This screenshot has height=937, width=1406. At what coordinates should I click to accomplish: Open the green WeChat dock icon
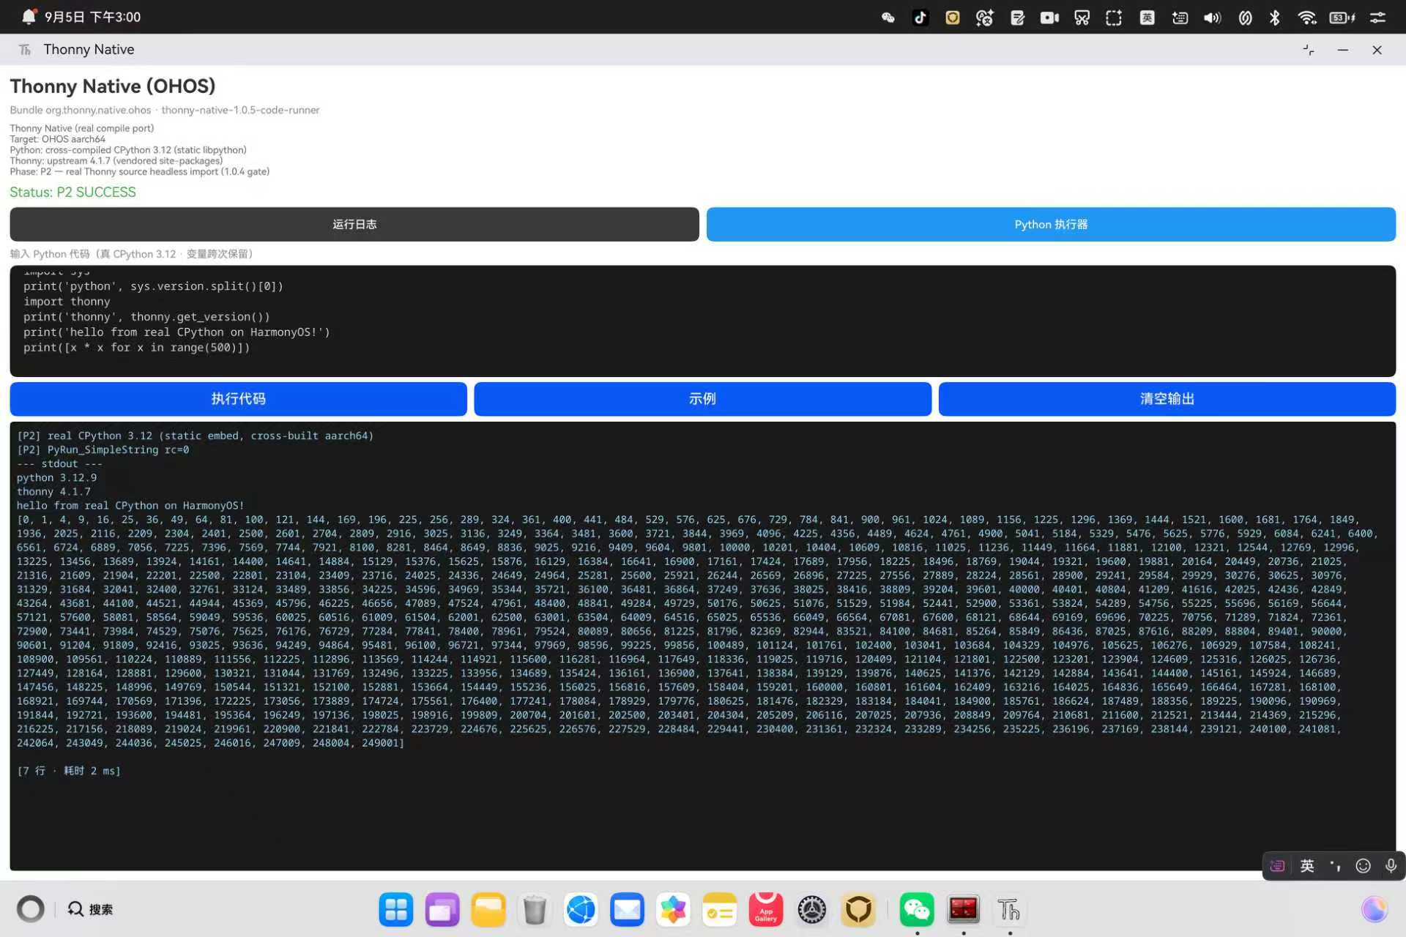pyautogui.click(x=917, y=910)
